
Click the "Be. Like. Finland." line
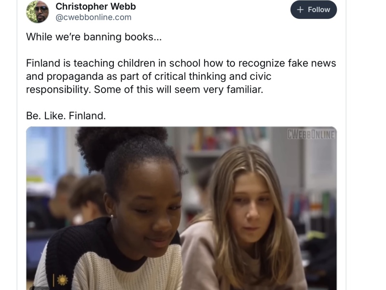(66, 116)
